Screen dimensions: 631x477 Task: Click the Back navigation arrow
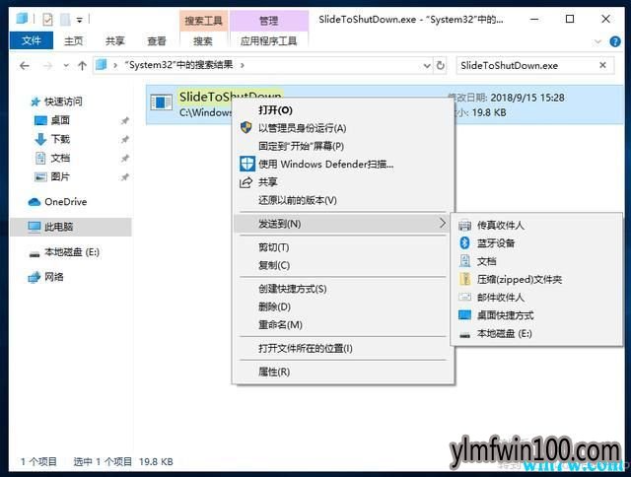(x=25, y=66)
